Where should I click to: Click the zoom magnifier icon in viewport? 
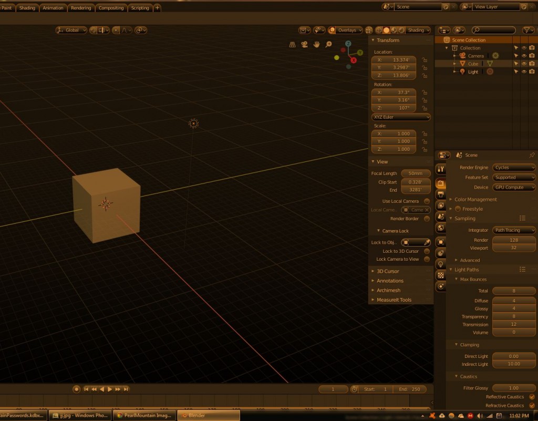tap(329, 45)
